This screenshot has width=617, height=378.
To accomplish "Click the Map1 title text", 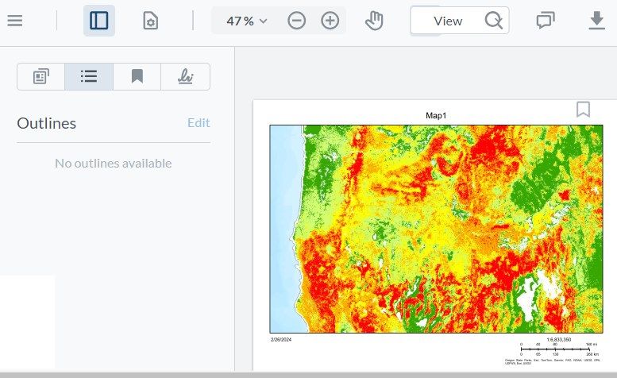I will pos(436,115).
